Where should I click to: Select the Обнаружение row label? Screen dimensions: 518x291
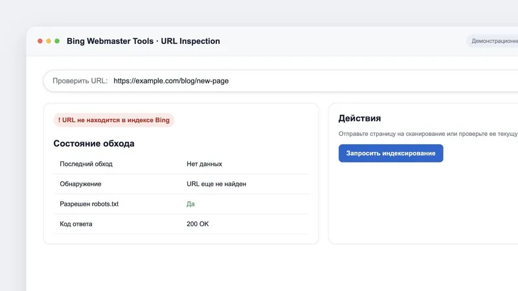[x=80, y=184]
